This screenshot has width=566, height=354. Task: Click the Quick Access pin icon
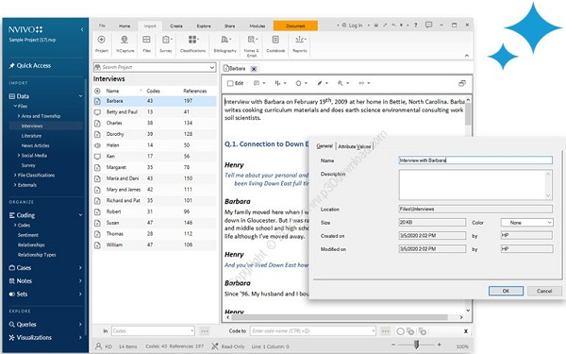(x=12, y=65)
